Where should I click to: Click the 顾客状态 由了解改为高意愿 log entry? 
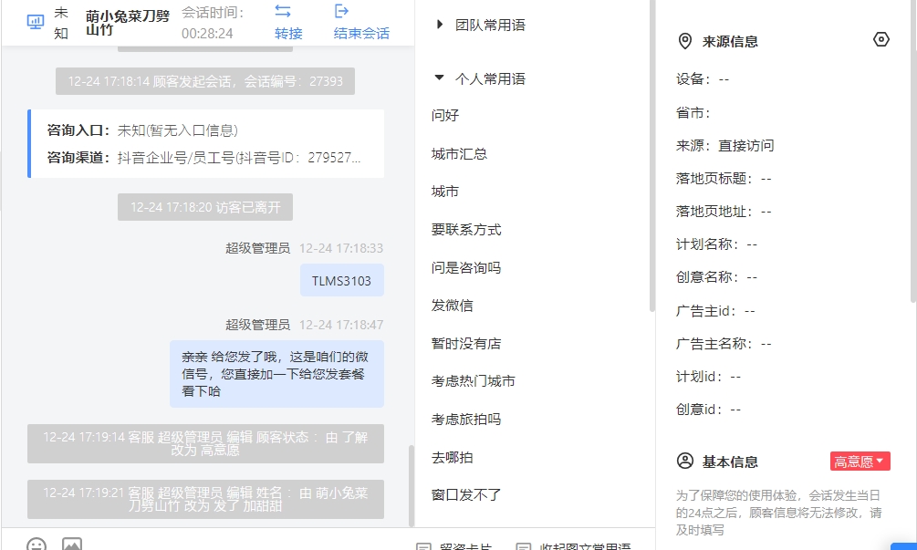pyautogui.click(x=205, y=443)
